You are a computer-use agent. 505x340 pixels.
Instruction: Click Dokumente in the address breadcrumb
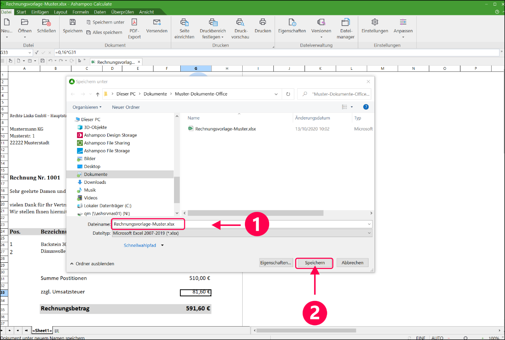tap(155, 94)
